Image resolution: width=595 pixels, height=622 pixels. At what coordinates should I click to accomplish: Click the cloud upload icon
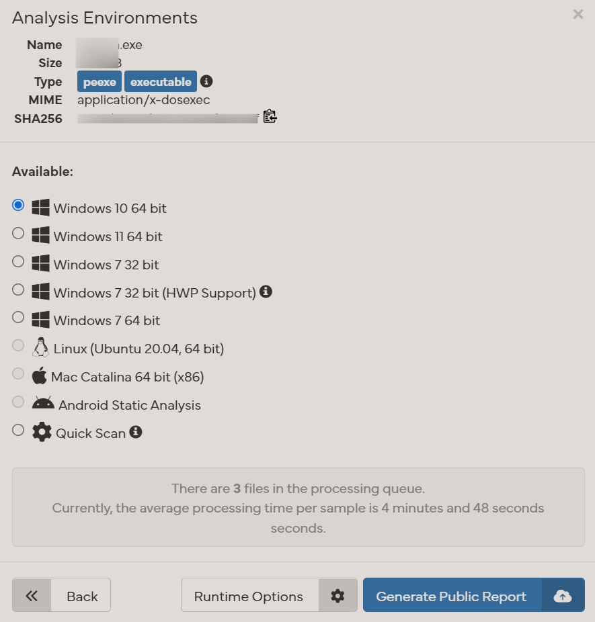[563, 596]
